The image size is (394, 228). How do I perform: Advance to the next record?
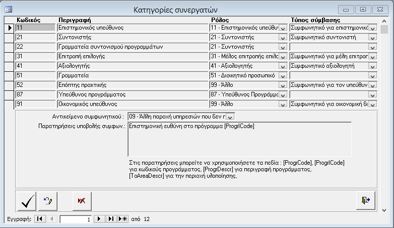pos(99,219)
